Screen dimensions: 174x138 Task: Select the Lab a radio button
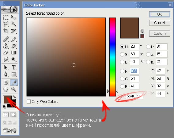tap(148, 54)
